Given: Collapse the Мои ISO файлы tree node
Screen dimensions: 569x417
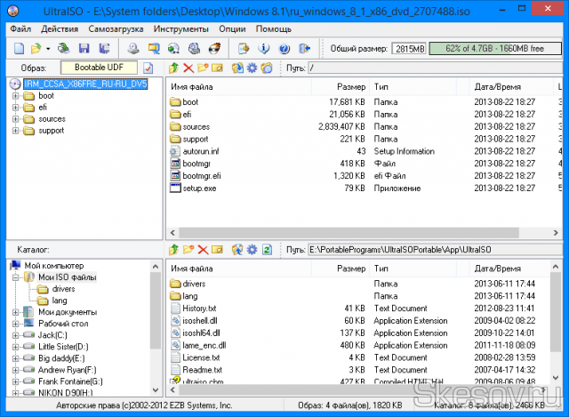Looking at the screenshot, I should (15, 277).
